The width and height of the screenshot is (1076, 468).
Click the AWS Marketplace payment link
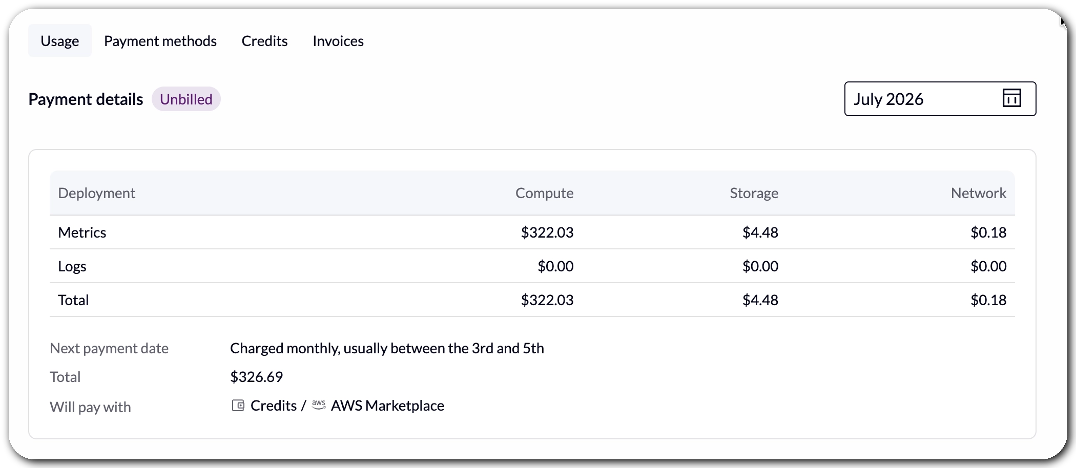tap(387, 406)
